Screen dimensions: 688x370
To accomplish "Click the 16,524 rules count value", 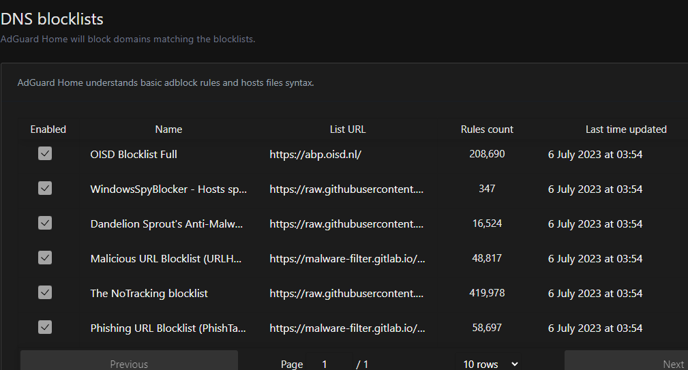I will [x=487, y=223].
